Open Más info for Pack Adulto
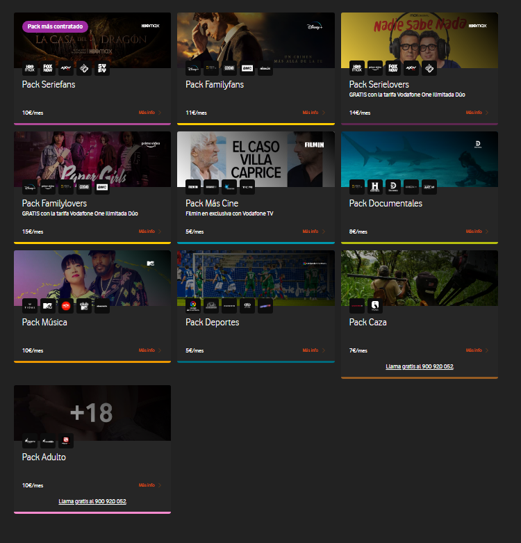Image resolution: width=521 pixels, height=543 pixels. [150, 485]
